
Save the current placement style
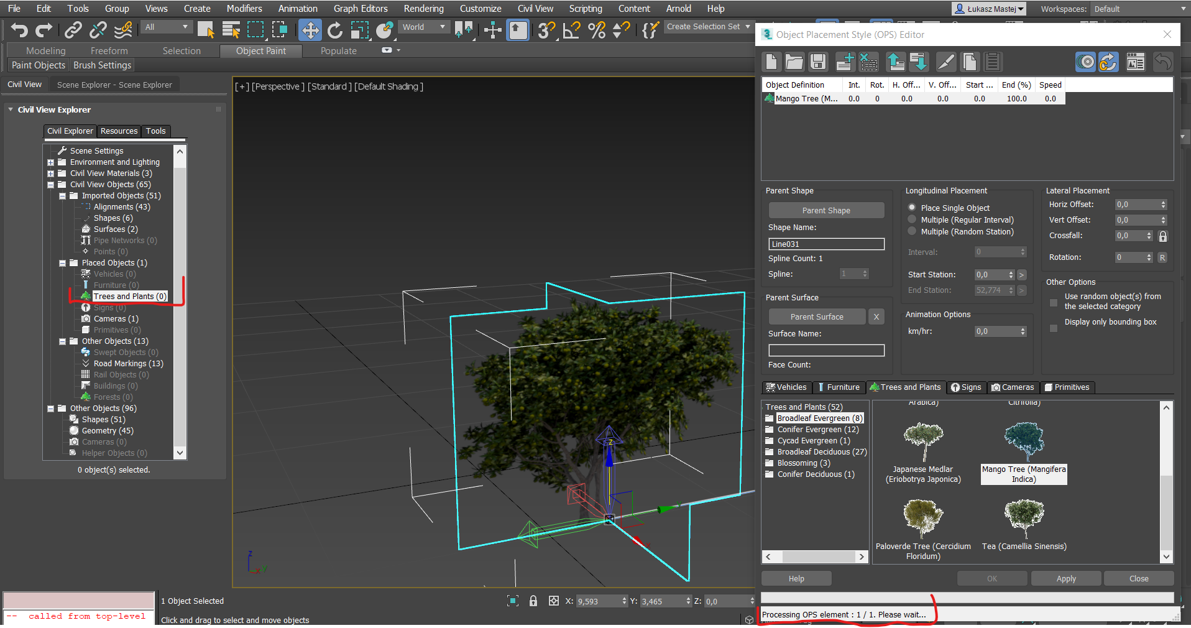[x=817, y=62]
